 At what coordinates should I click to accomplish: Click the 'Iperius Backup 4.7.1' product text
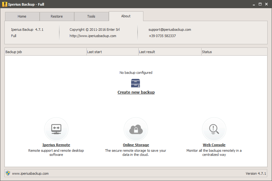click(27, 30)
